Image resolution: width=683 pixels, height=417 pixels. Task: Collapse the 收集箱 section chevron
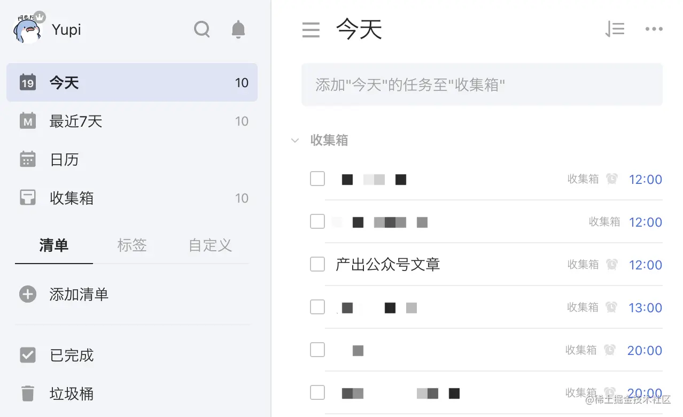pyautogui.click(x=294, y=141)
